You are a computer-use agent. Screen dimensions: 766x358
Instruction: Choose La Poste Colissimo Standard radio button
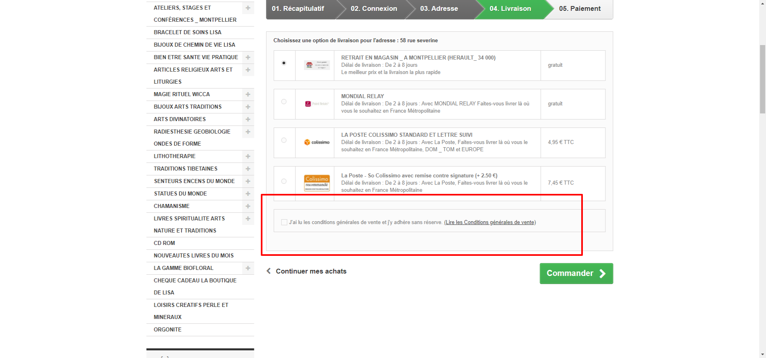tap(284, 140)
